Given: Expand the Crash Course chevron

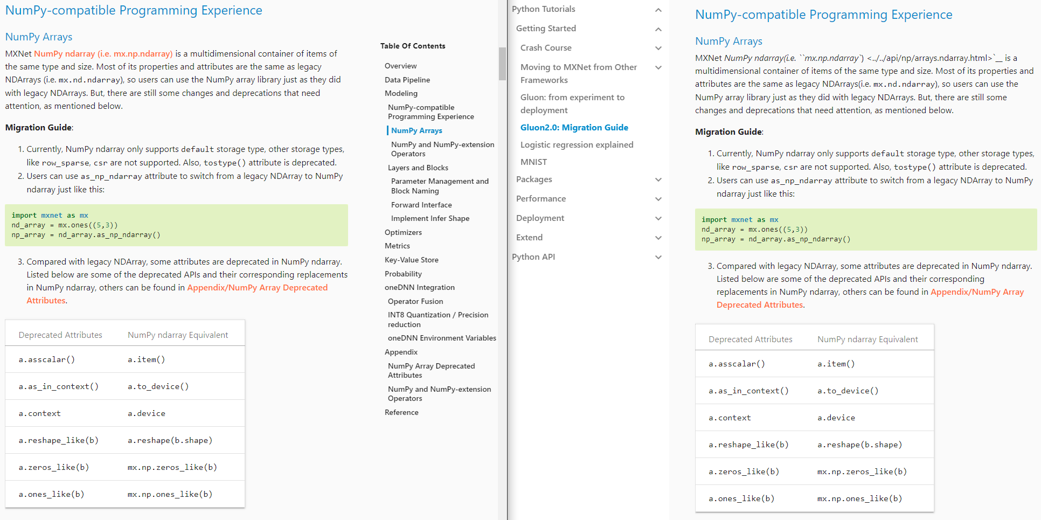Looking at the screenshot, I should coord(658,48).
